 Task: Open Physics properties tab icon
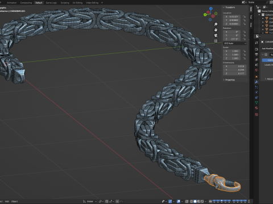(257, 92)
